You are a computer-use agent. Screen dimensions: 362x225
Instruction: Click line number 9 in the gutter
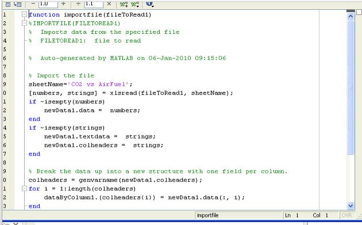point(5,84)
